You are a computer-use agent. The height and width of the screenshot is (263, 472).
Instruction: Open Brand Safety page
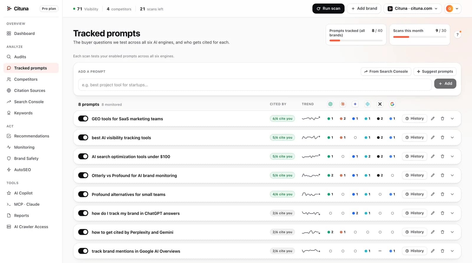point(31,158)
